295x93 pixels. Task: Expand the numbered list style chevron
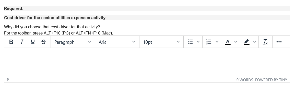[217, 42]
